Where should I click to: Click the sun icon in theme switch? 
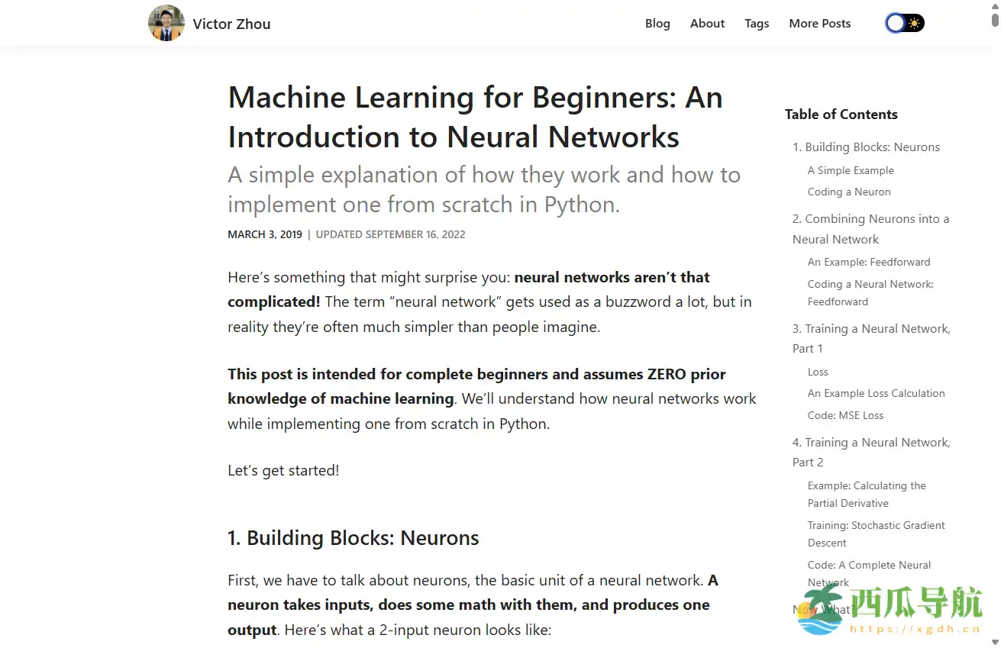coord(912,23)
